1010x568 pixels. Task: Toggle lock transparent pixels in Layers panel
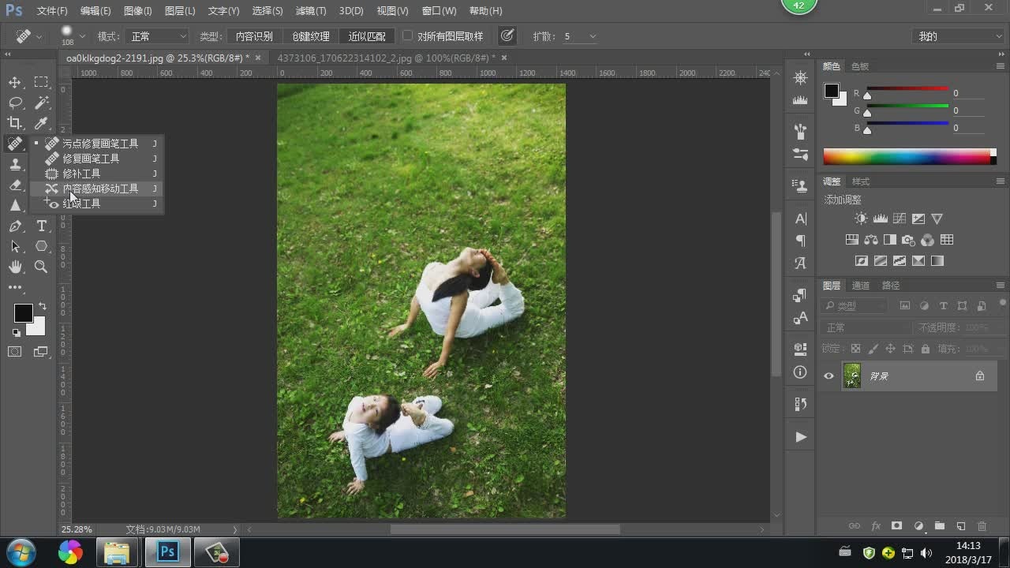coord(855,349)
